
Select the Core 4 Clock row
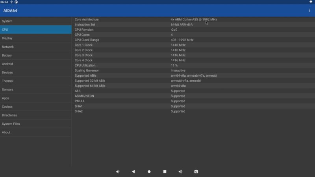pos(193,60)
